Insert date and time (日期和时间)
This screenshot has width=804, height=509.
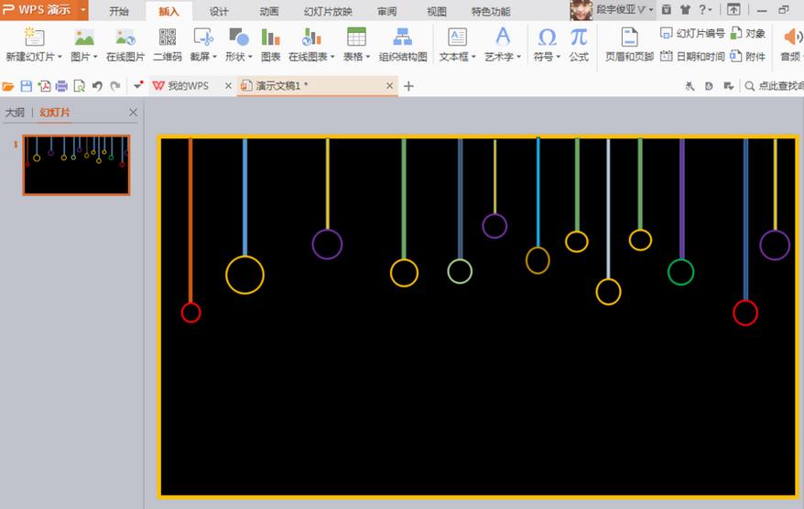(x=692, y=56)
